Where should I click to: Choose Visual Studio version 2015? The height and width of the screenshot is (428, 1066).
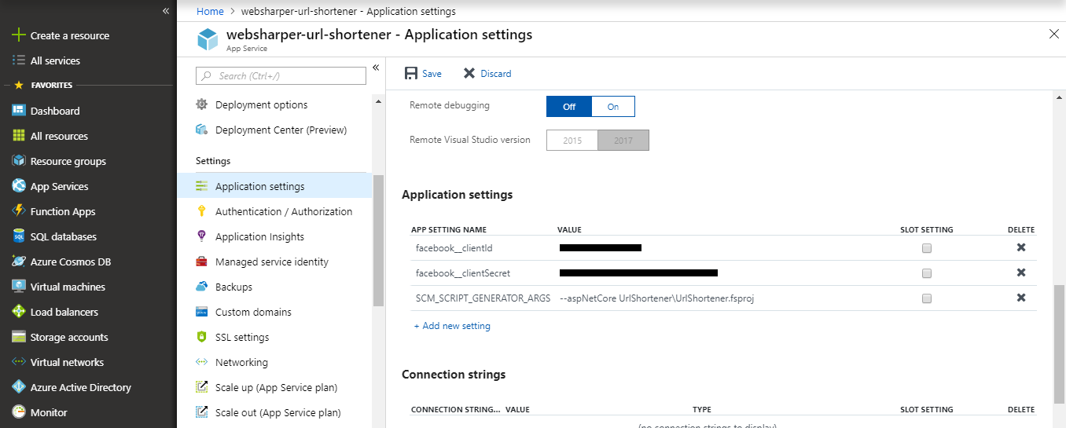[572, 141]
